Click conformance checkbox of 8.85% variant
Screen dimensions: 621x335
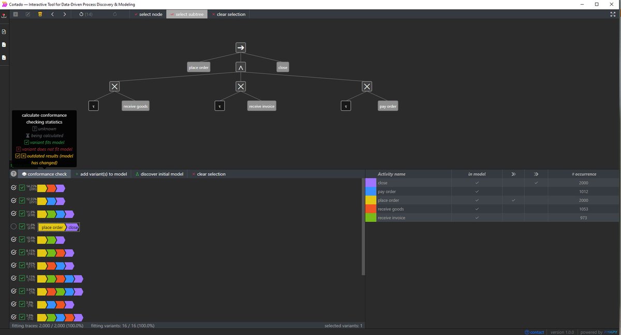click(22, 265)
